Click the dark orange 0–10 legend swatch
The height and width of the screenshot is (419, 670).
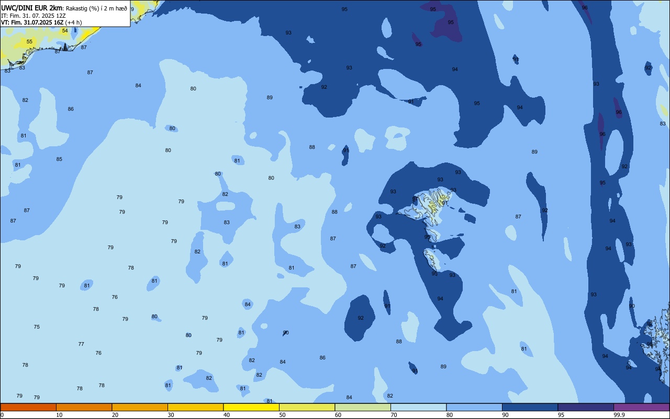28,407
